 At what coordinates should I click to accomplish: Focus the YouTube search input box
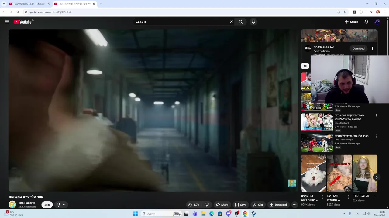181,22
